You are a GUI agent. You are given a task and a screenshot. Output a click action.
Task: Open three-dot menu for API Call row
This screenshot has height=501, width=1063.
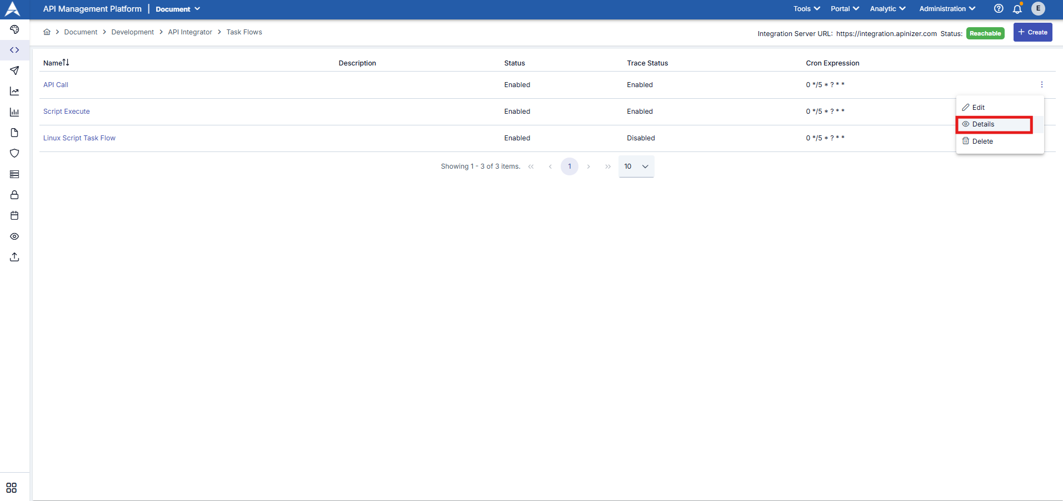pos(1041,85)
